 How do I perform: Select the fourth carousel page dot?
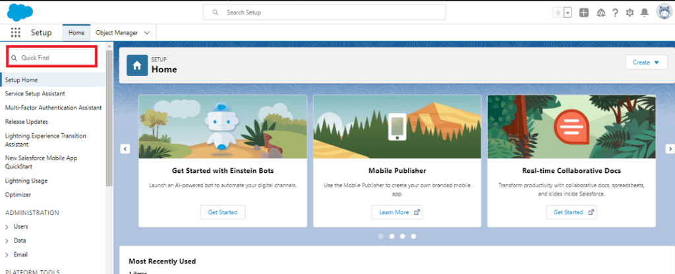pos(414,237)
